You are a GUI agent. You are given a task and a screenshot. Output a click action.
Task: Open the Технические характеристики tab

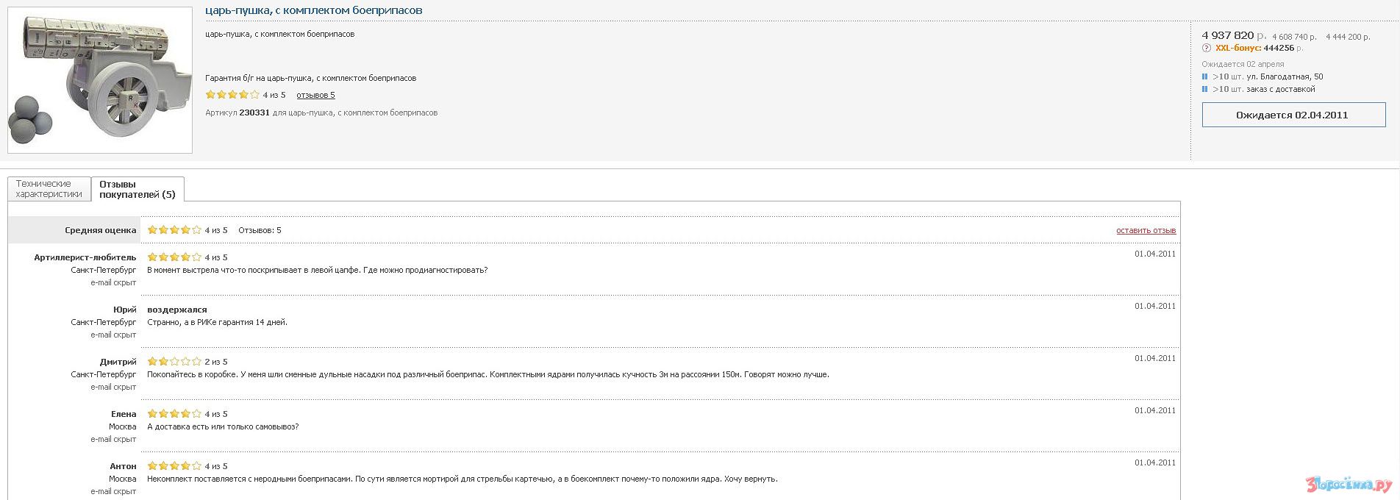coord(49,189)
